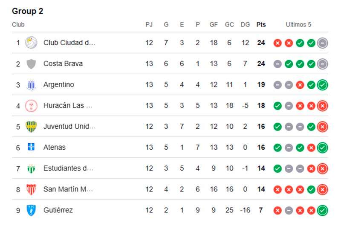The width and height of the screenshot is (341, 226).
Task: Click Costa Brava's gray shield logo
Action: click(31, 64)
